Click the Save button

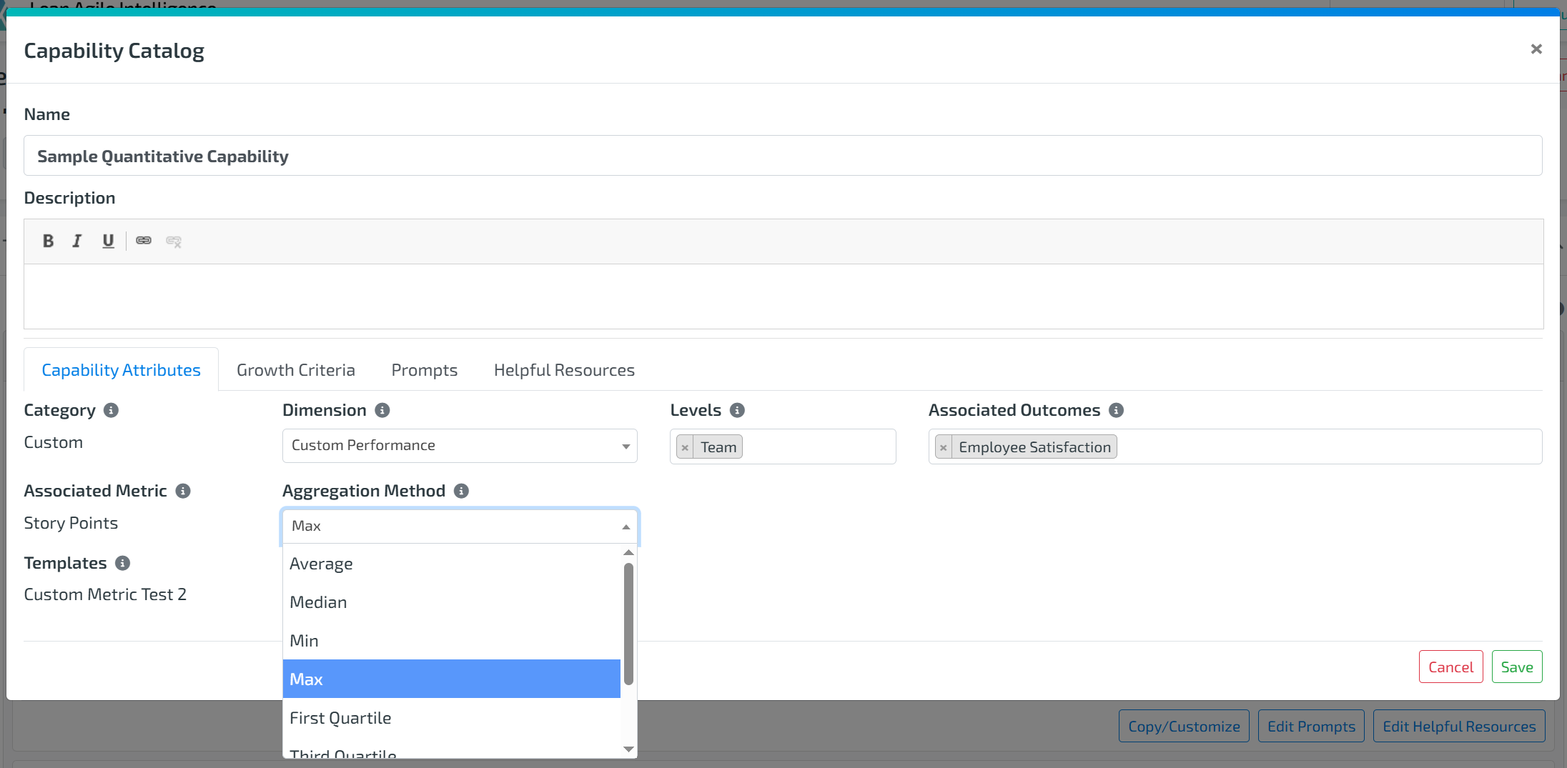point(1517,667)
